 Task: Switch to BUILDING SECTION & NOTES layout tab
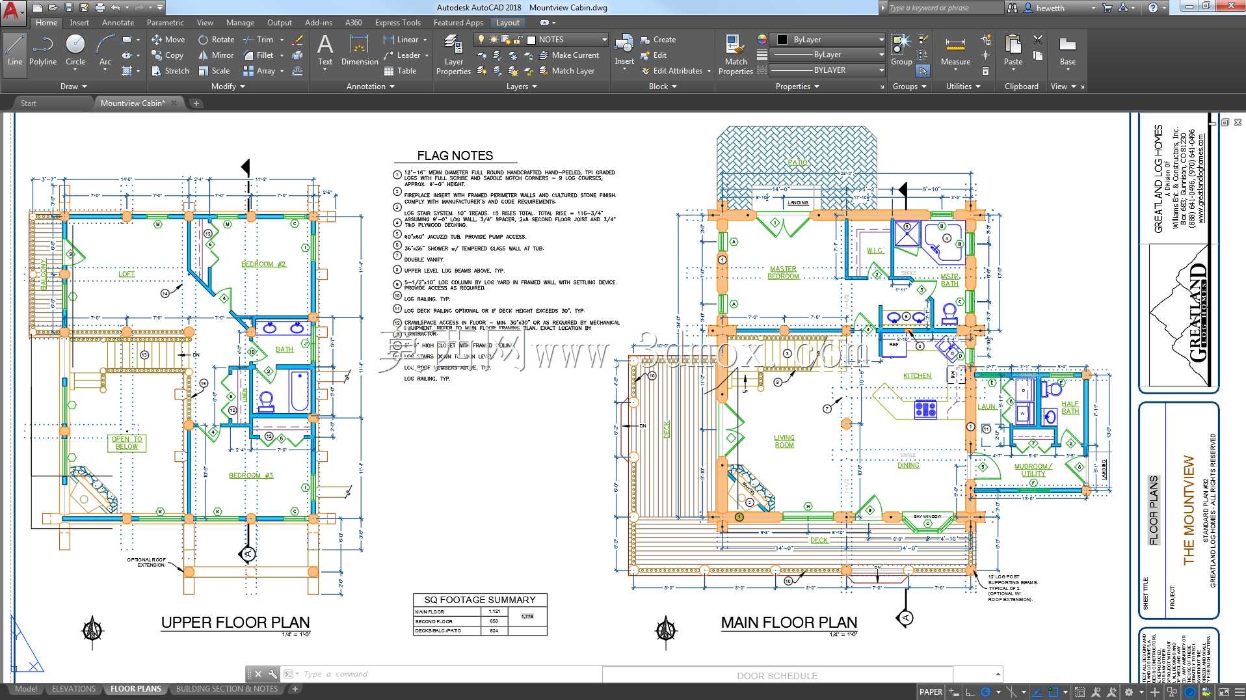[x=227, y=689]
